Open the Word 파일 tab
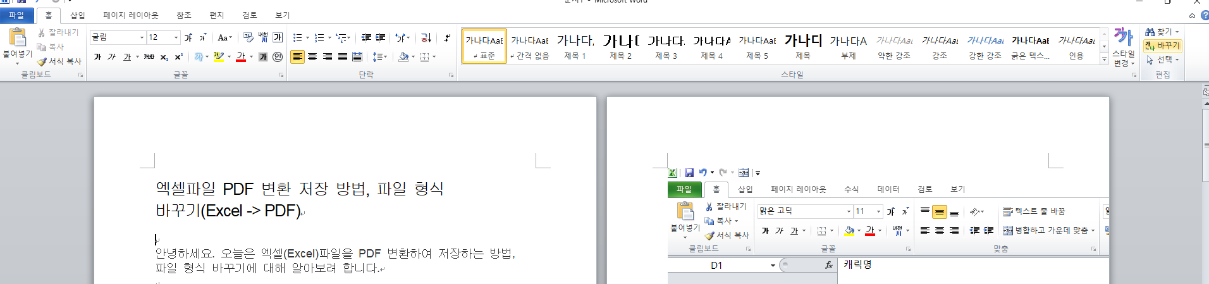The image size is (1209, 284). pyautogui.click(x=16, y=15)
